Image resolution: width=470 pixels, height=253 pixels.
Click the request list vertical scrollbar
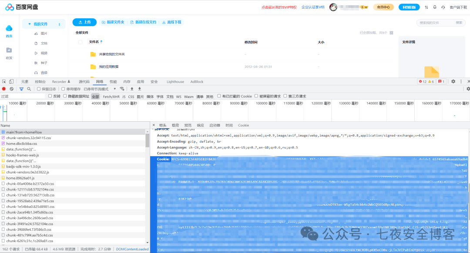pos(147,140)
